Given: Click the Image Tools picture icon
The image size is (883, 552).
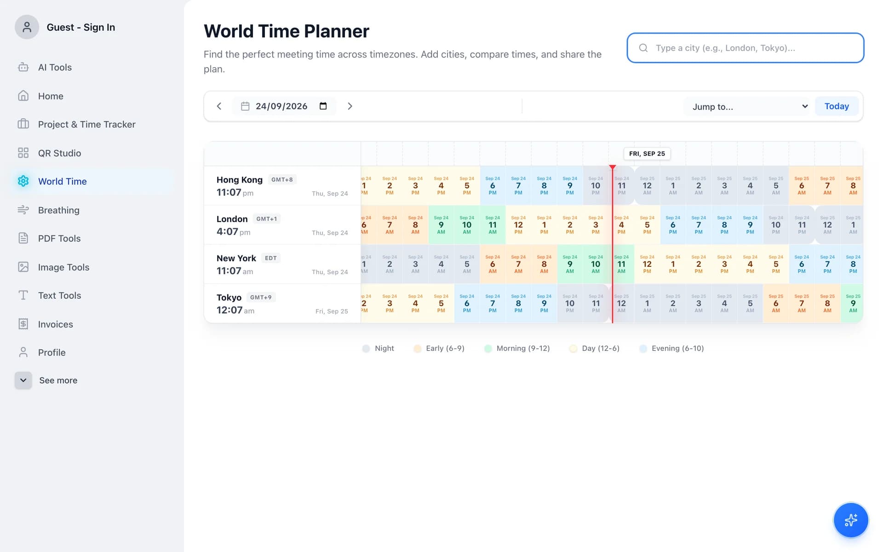Looking at the screenshot, I should point(23,267).
